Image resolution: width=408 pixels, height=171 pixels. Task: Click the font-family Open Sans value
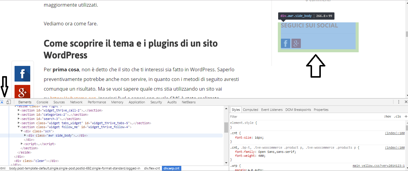tap(276, 152)
